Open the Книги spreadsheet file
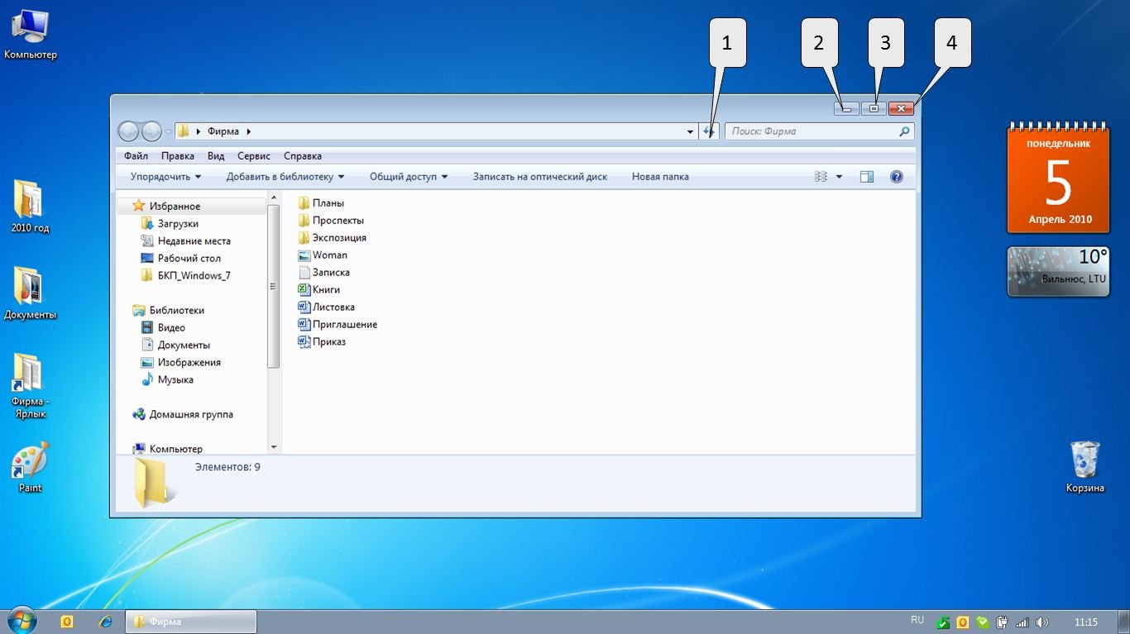 (326, 290)
